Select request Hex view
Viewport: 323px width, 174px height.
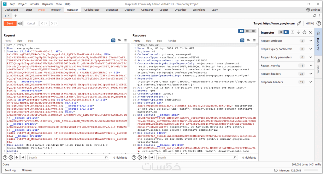pyautogui.click(x=31, y=41)
